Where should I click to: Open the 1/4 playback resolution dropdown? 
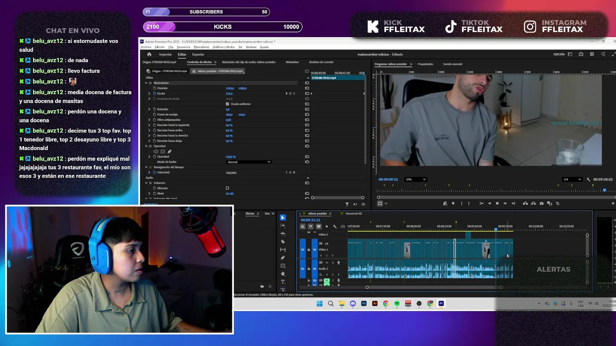572,179
